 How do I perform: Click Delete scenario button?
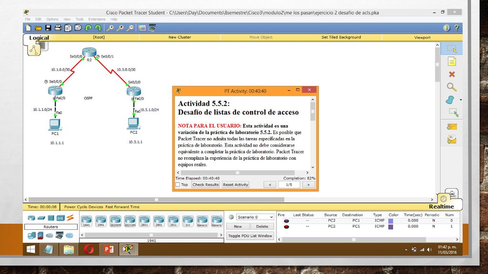click(x=262, y=226)
